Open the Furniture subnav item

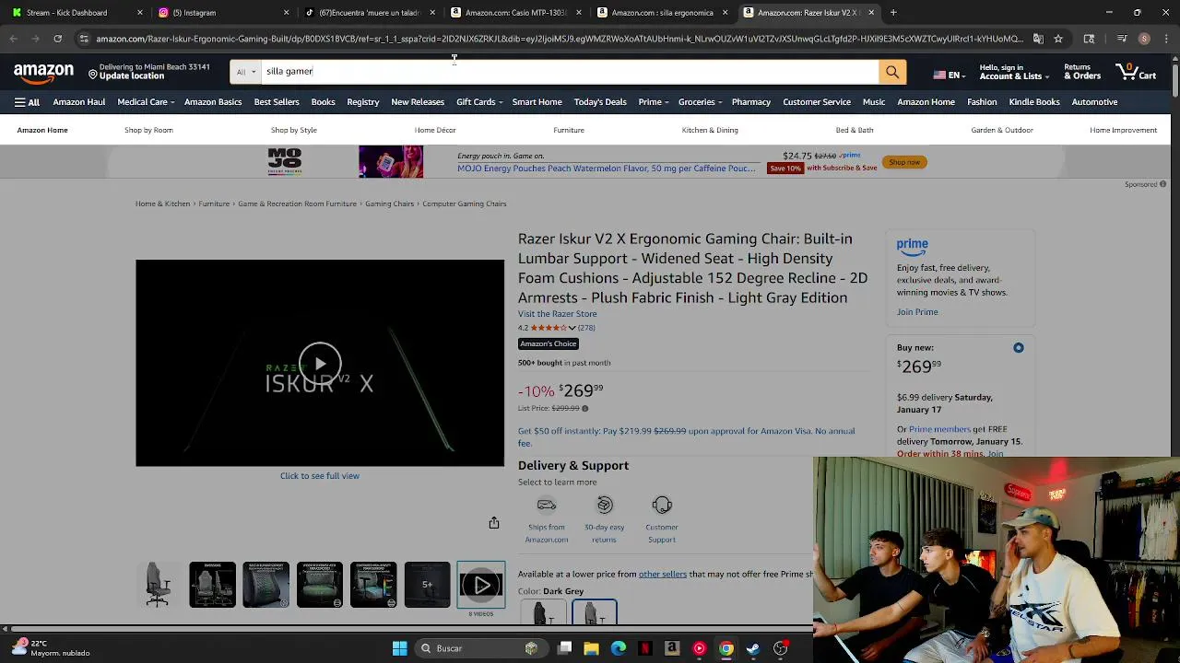[569, 130]
